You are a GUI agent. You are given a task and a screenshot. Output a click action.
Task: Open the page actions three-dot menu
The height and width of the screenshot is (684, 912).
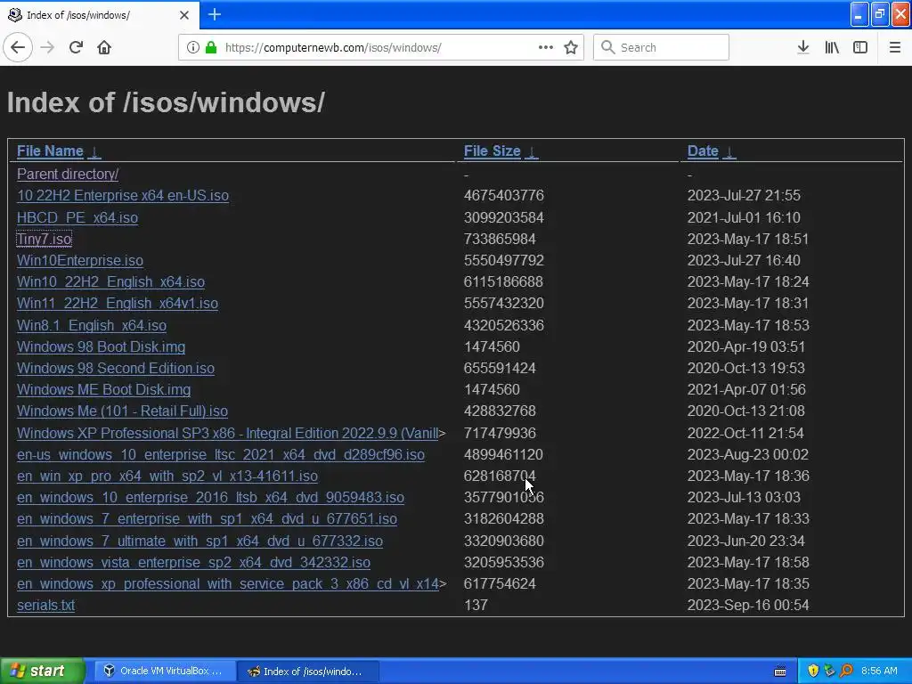(x=546, y=47)
